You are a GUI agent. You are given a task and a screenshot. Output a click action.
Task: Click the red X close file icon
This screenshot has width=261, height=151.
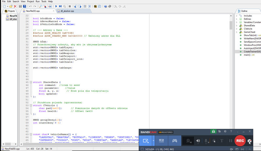pyautogui.click(x=15, y=6)
